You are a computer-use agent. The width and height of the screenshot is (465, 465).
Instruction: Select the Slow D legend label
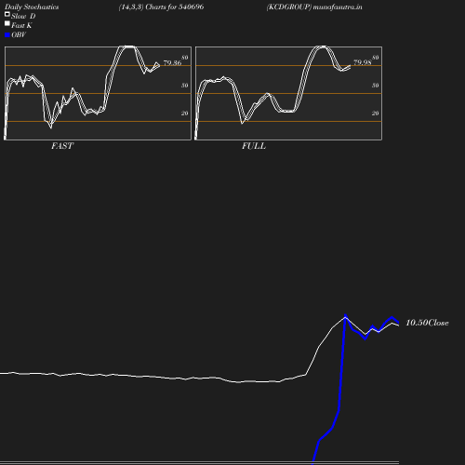[23, 16]
